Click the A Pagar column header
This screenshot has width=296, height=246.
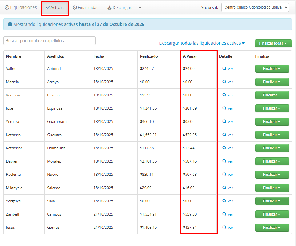click(190, 56)
